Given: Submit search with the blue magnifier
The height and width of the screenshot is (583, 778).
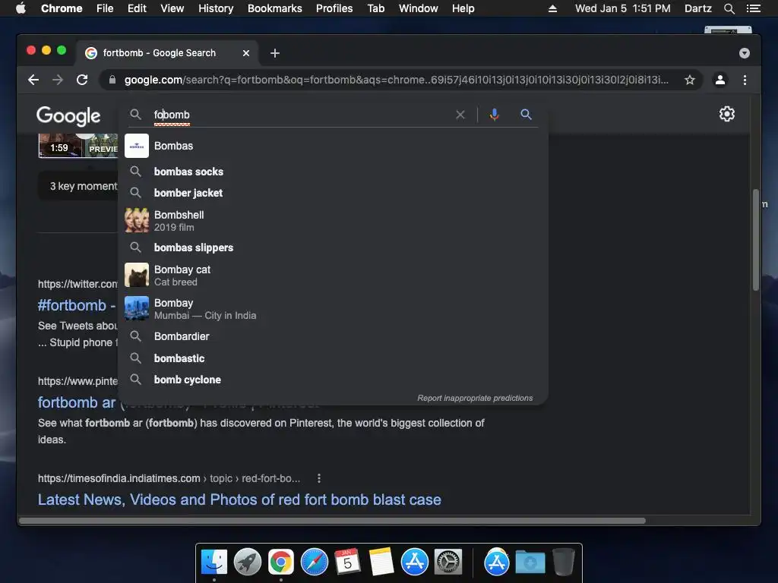Looking at the screenshot, I should point(526,115).
